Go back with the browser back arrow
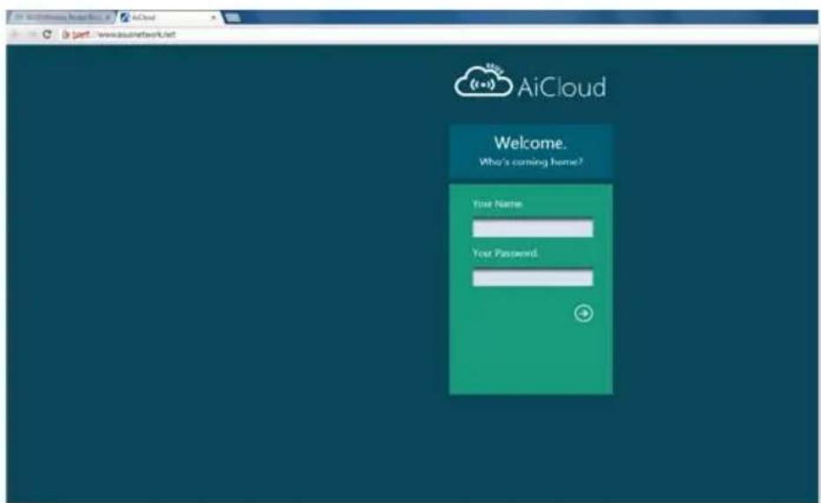Viewport: 821px width, 503px height. click(16, 34)
